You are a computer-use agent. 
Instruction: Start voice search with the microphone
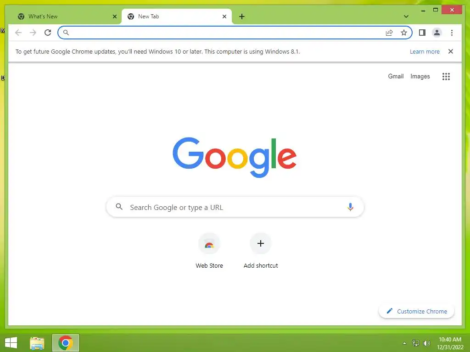[350, 207]
